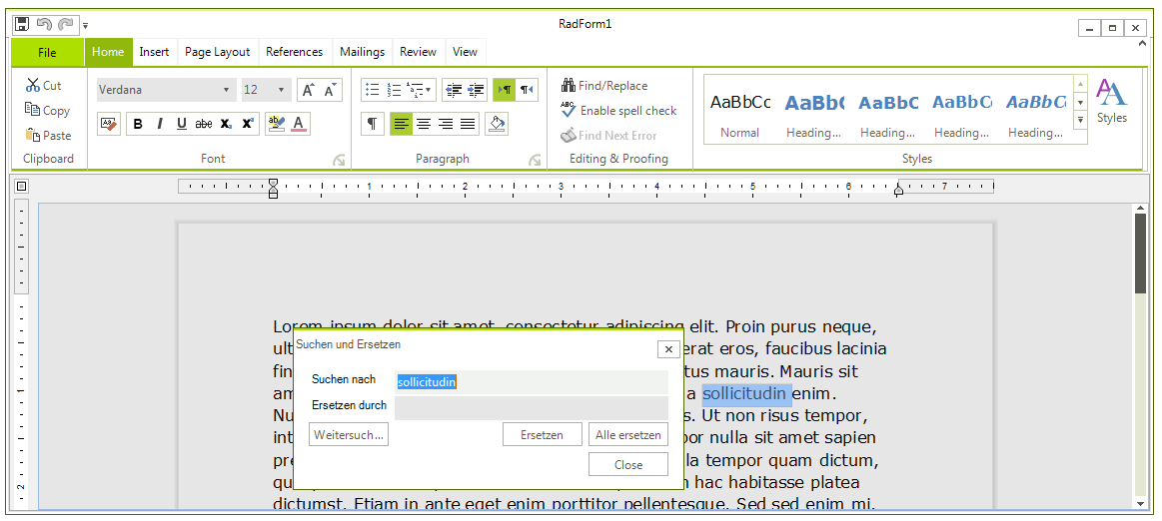Open the paragraph shading paint bucket
Viewport: 1162px width, 521px height.
click(x=497, y=125)
